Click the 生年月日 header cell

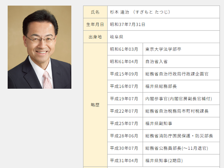click(95, 24)
